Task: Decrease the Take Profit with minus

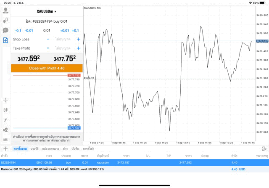Action: pos(48,48)
